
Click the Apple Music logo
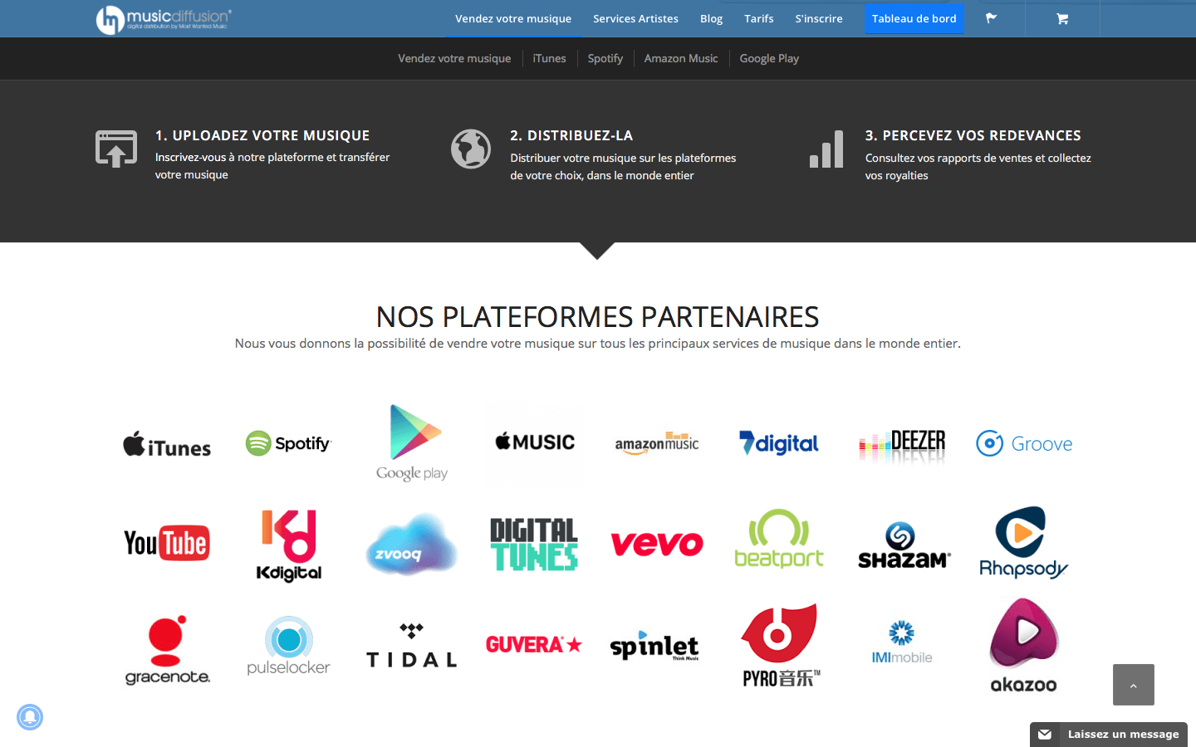[x=535, y=442]
